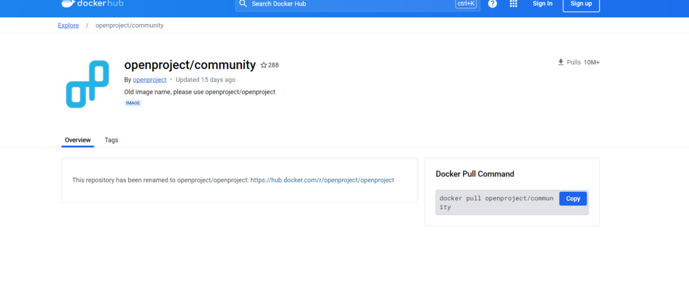
Task: Switch to the Tags tab
Action: point(111,140)
